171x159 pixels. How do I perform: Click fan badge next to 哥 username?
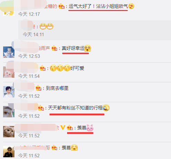point(54,148)
